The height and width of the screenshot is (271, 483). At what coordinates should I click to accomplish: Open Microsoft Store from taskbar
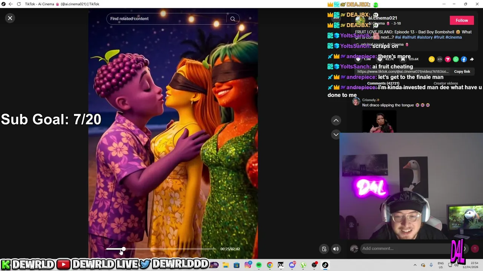(x=237, y=265)
